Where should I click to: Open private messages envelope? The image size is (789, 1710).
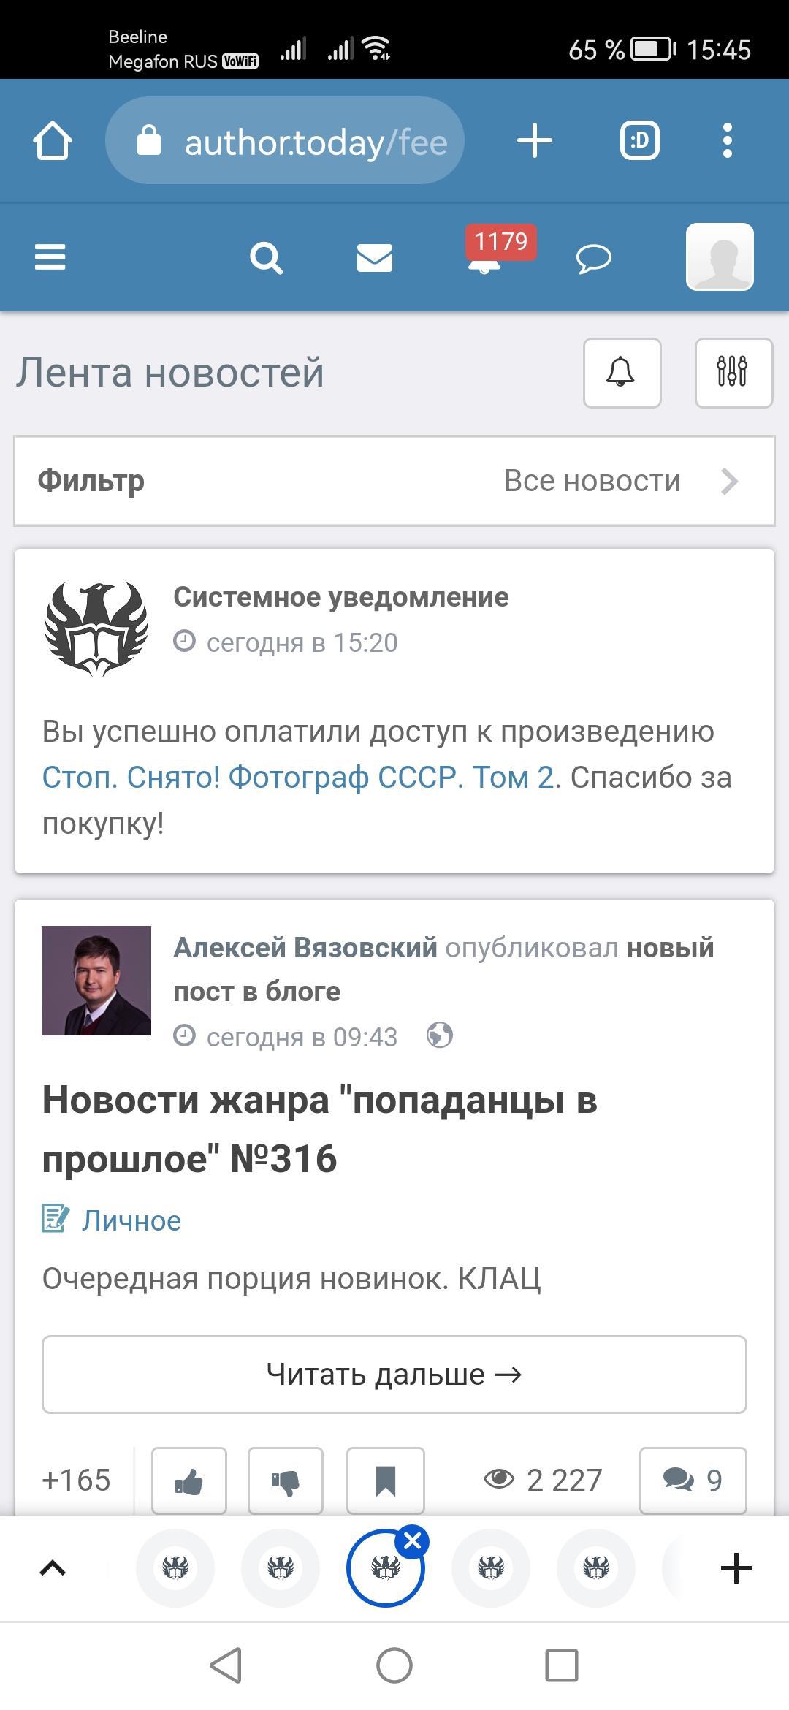pos(375,258)
